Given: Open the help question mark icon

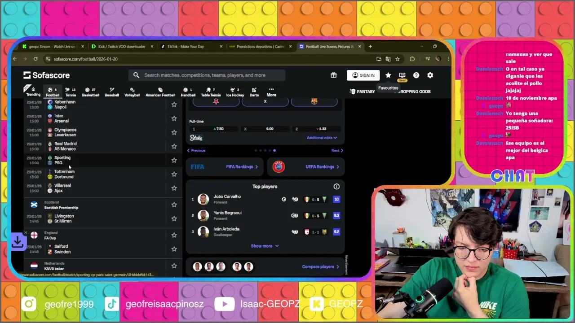Looking at the screenshot, I should (416, 75).
